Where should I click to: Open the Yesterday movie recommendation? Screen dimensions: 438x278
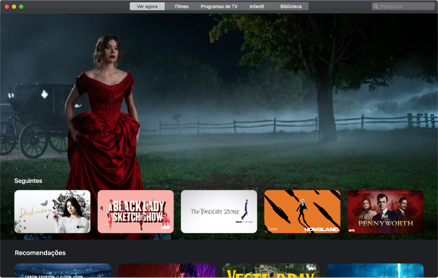[x=271, y=270]
